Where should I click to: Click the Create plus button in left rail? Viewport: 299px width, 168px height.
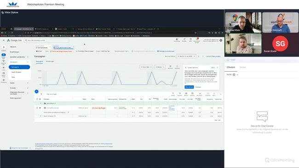(4, 47)
